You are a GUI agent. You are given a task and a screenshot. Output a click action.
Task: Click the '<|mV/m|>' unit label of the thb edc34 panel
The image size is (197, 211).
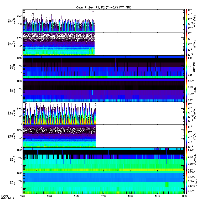click(x=194, y=67)
